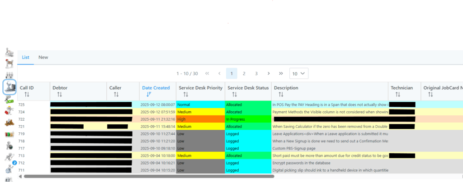Click the horizontal scrollbar below the table
This screenshot has width=463, height=182.
coord(149,176)
